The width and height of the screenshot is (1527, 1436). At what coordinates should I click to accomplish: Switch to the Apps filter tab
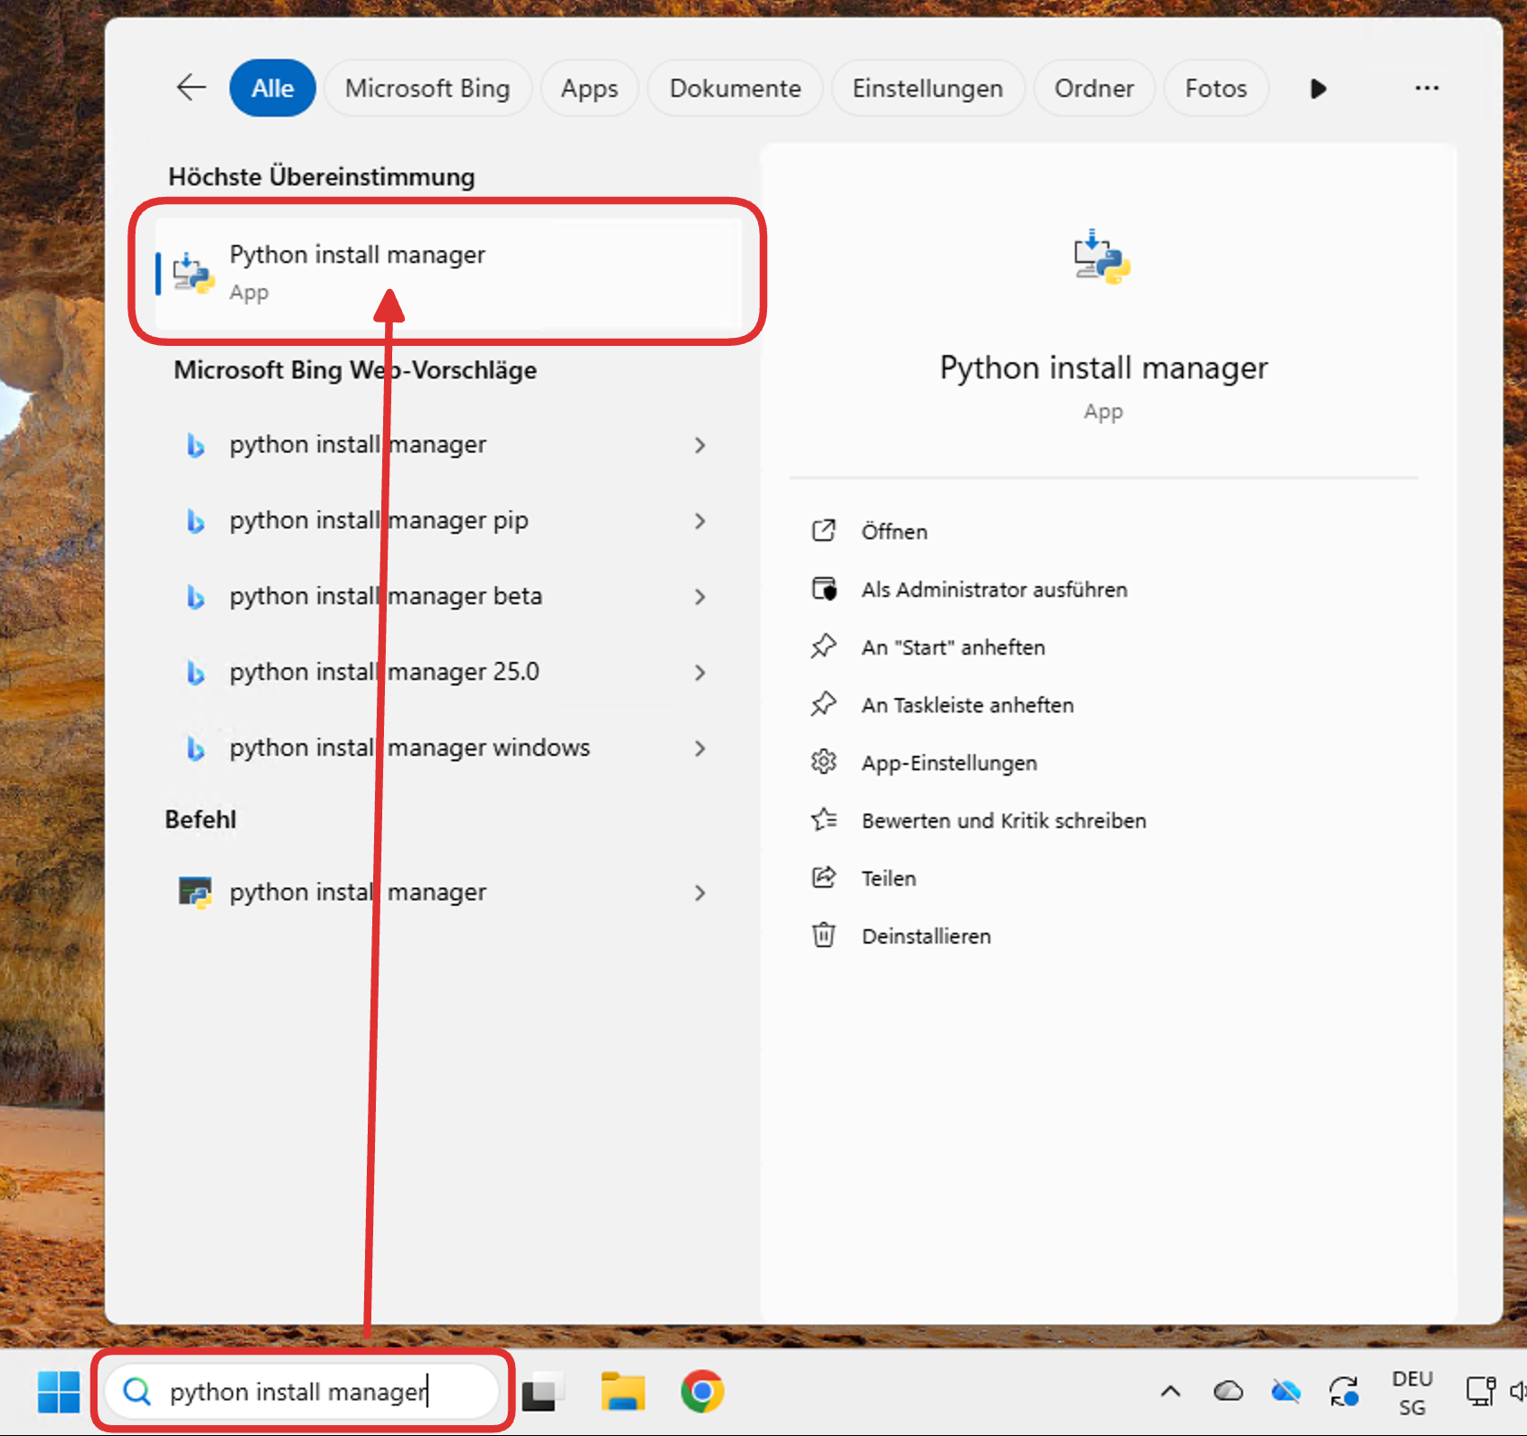point(589,89)
